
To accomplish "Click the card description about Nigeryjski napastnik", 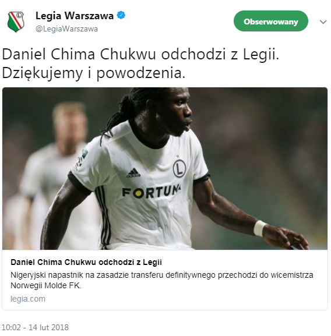I will (x=162, y=280).
